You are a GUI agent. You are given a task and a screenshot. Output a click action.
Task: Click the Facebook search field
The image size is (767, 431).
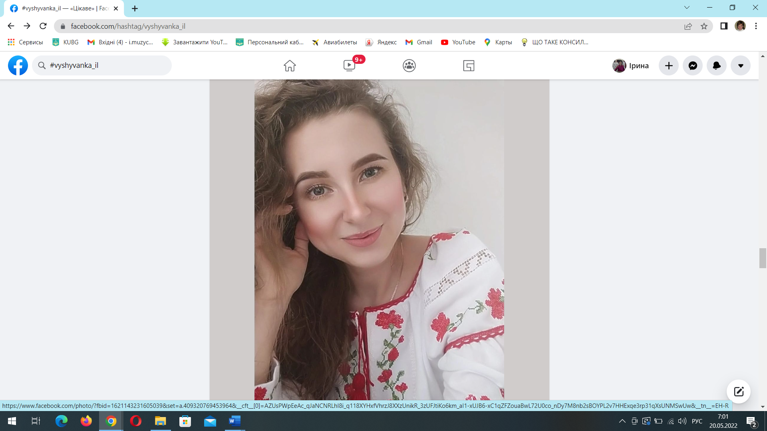pos(108,65)
